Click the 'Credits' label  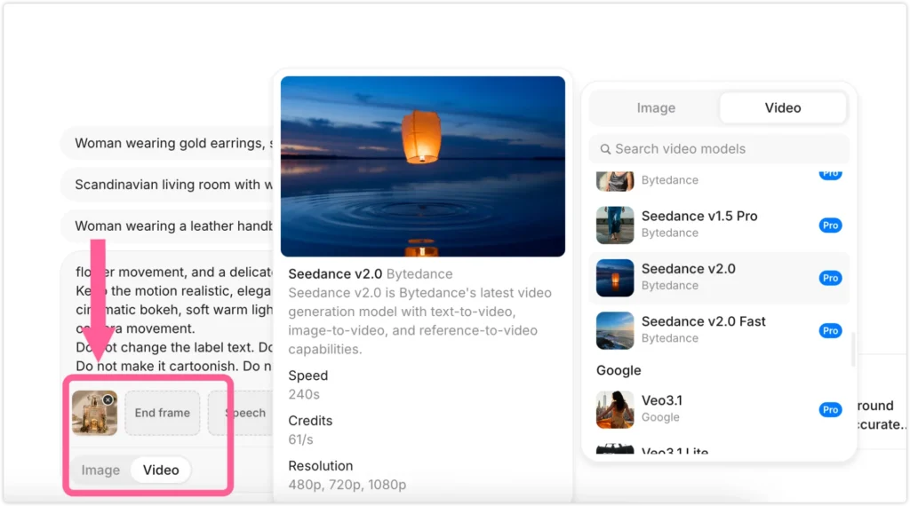(x=310, y=421)
